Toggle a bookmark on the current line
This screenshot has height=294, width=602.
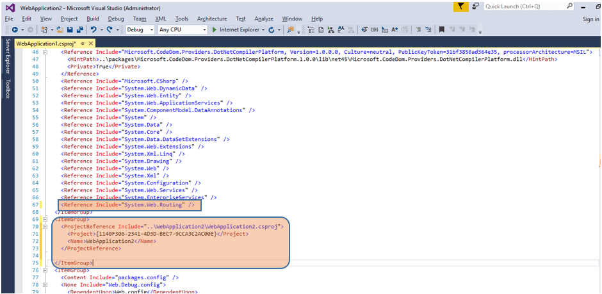point(441,29)
